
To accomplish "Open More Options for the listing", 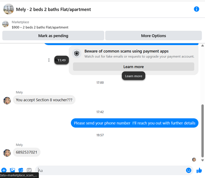I will click(x=153, y=36).
